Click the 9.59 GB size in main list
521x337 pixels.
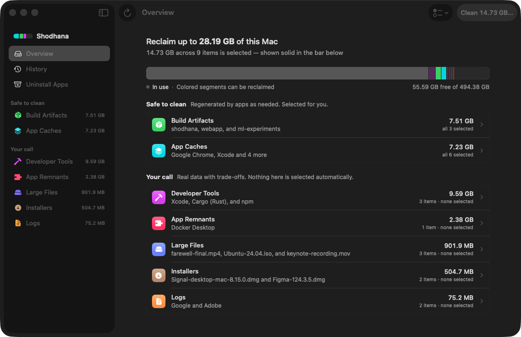461,194
